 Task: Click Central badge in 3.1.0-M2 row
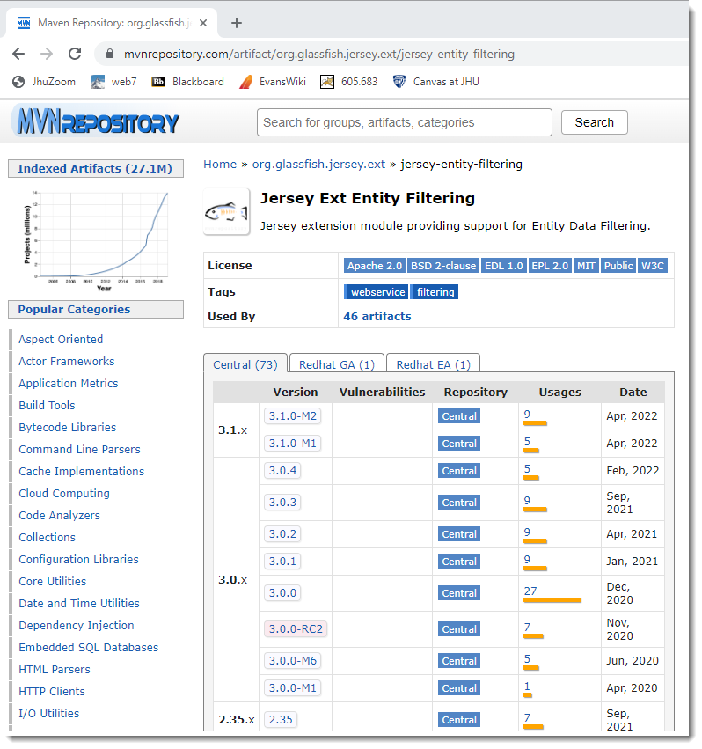click(459, 416)
